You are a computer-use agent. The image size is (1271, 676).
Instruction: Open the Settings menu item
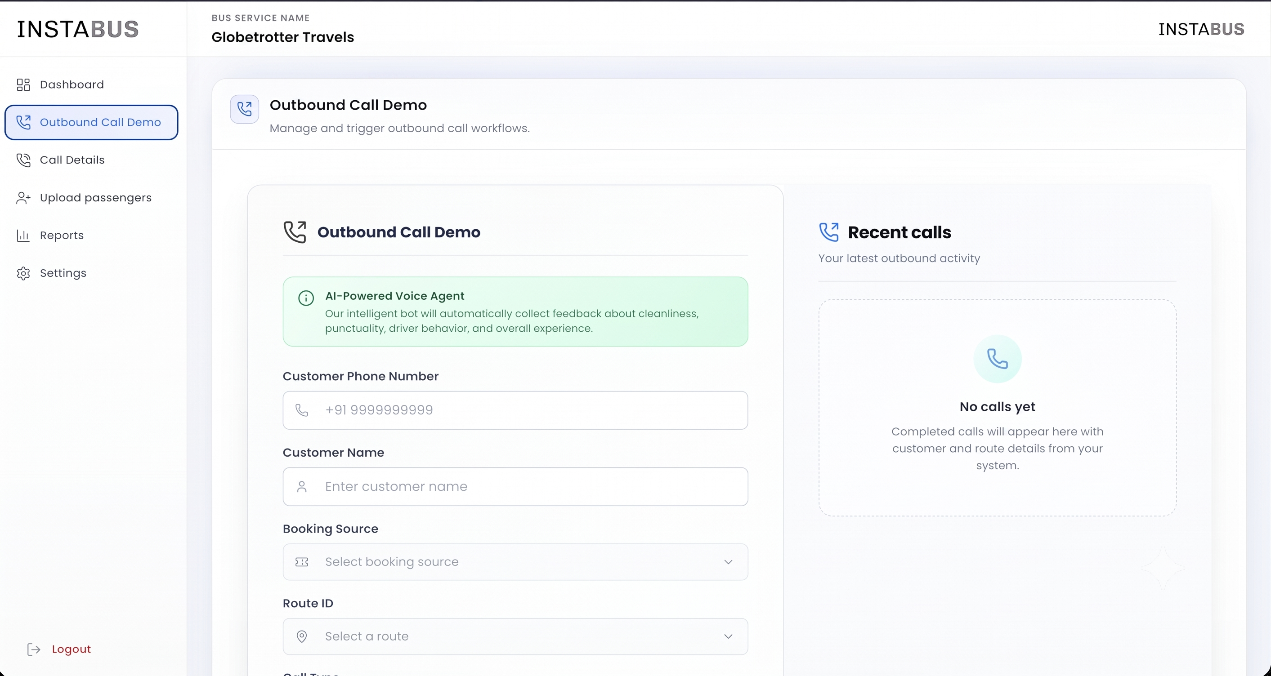click(91, 273)
